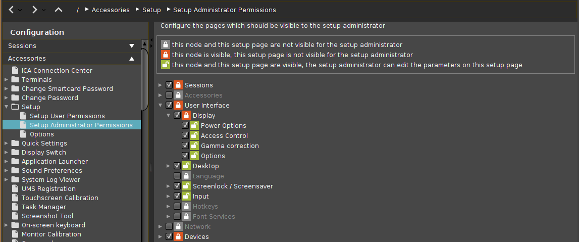Click the up-level navigation arrow
This screenshot has width=579, height=242.
(59, 10)
